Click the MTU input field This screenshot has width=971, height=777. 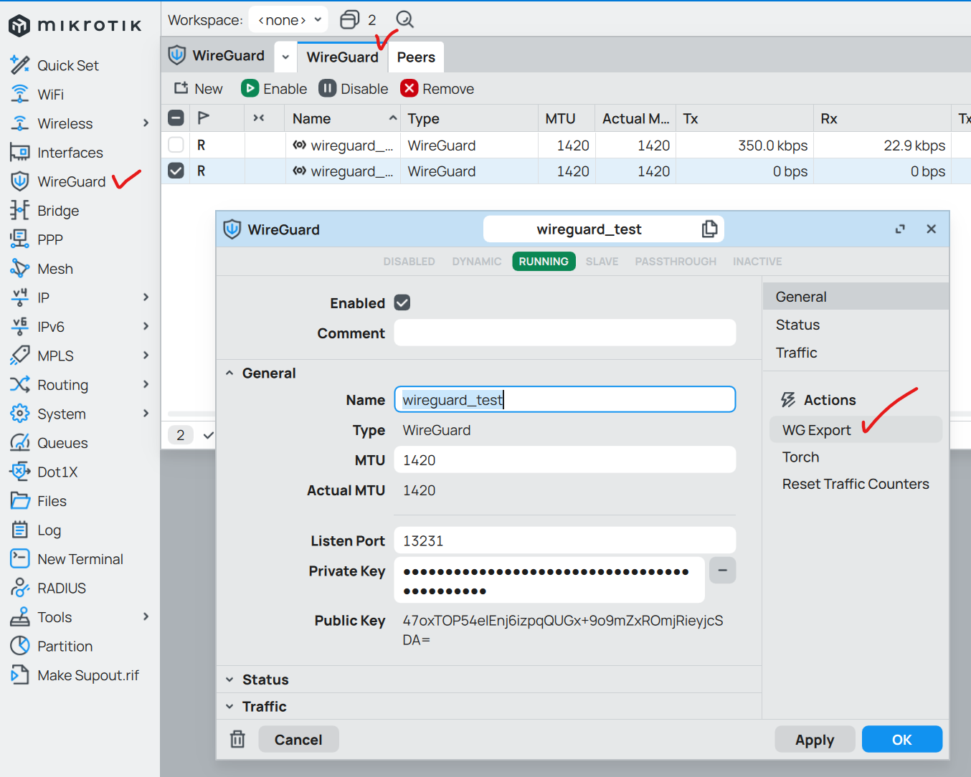(x=564, y=460)
